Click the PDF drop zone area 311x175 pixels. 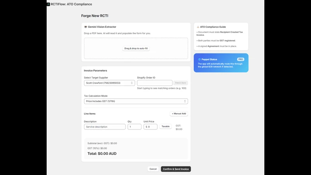(136, 48)
